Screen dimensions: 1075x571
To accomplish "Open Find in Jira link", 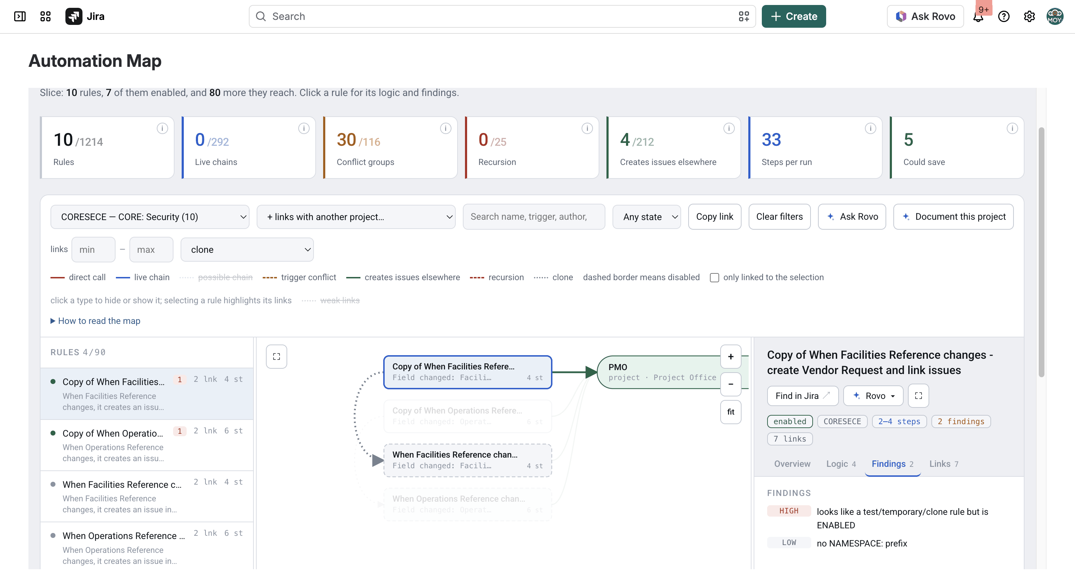I will pyautogui.click(x=803, y=396).
